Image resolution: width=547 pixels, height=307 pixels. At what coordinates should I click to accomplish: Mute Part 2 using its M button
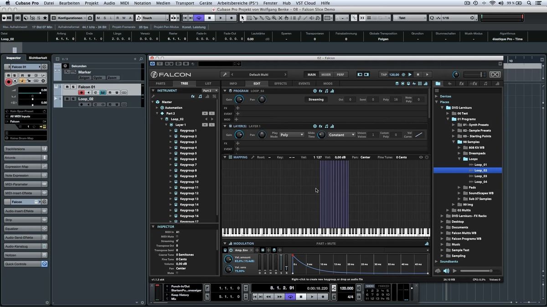click(205, 113)
